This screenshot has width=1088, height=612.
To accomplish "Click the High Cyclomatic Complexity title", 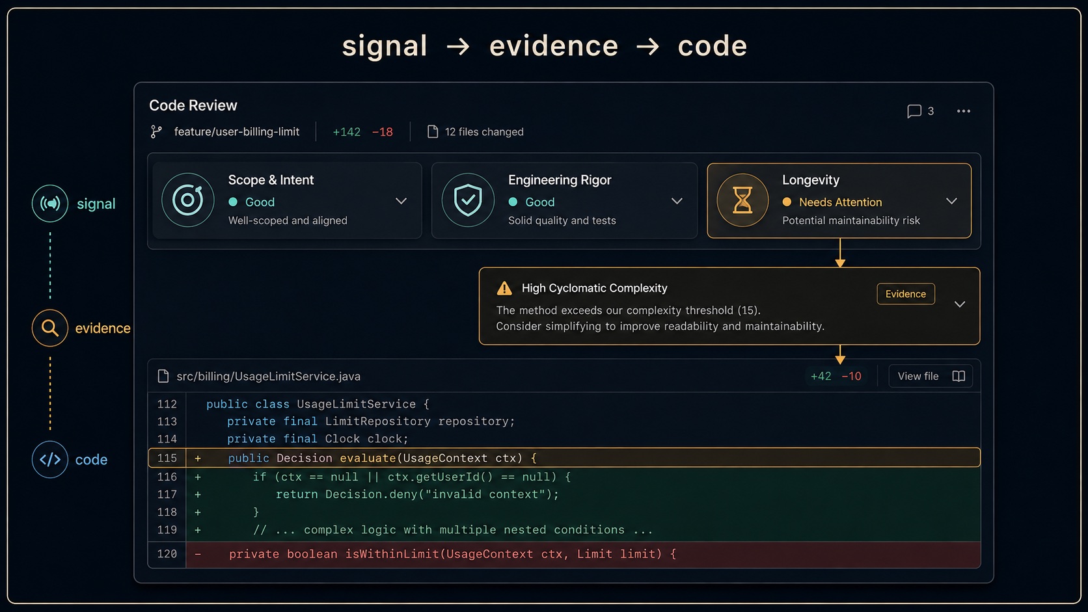I will [x=595, y=288].
